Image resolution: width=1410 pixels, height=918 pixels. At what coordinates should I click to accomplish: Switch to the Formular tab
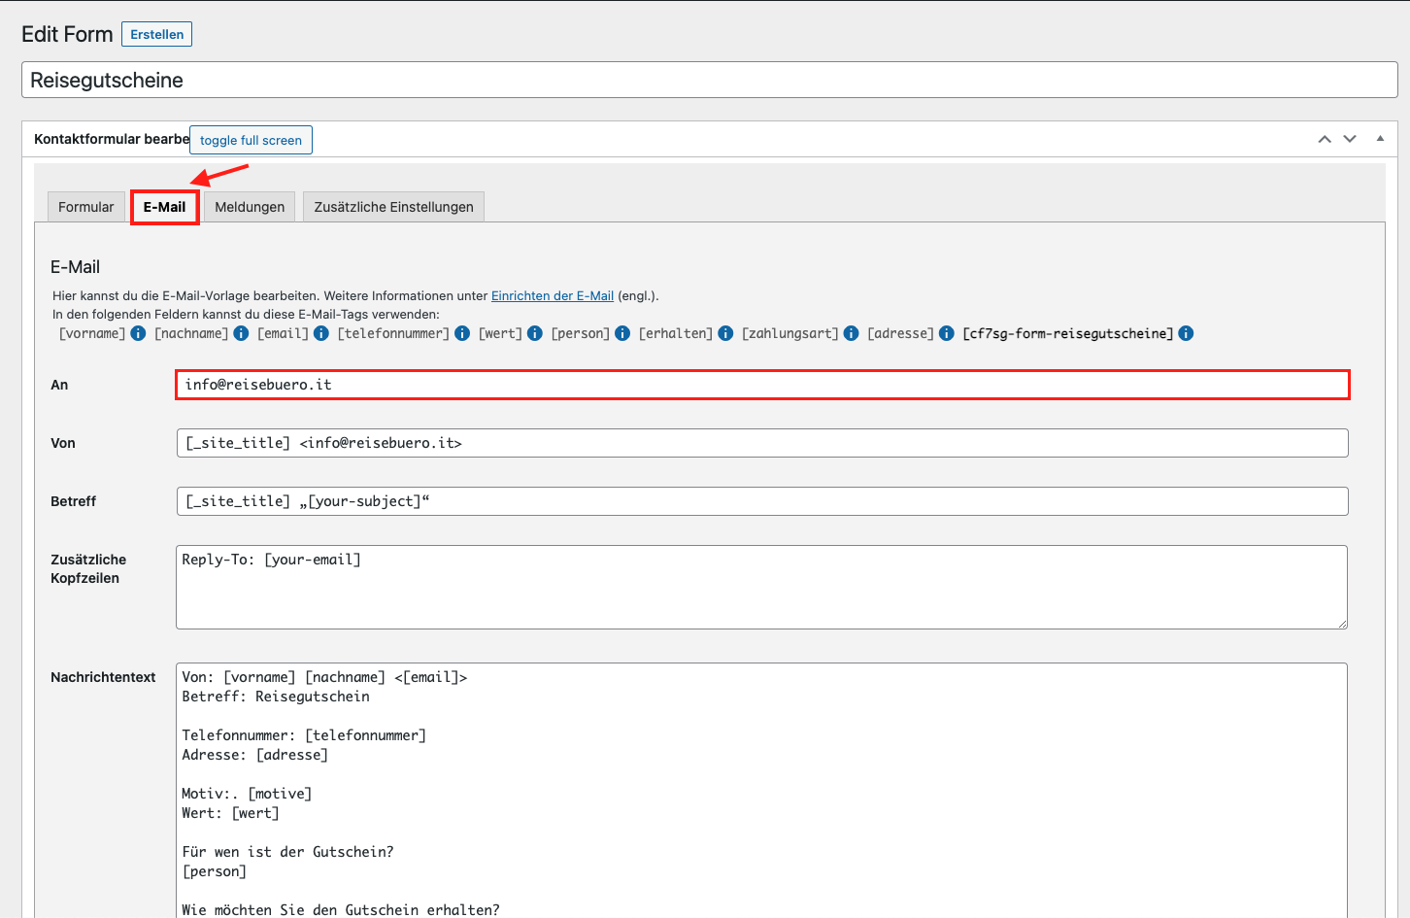85,207
